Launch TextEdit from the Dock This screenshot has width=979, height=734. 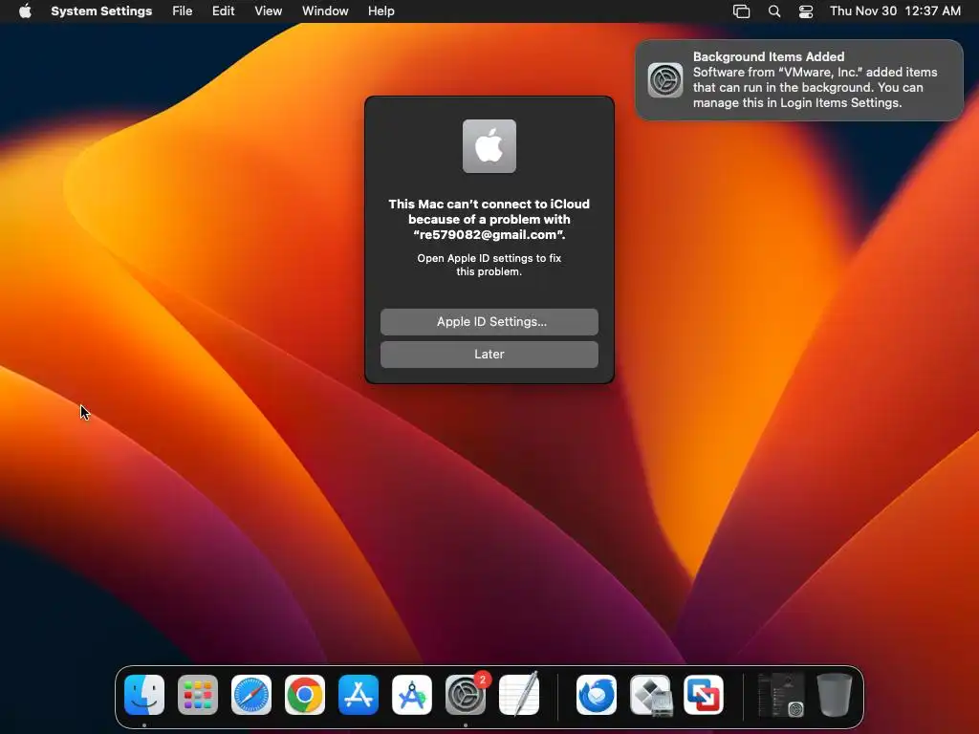click(519, 694)
